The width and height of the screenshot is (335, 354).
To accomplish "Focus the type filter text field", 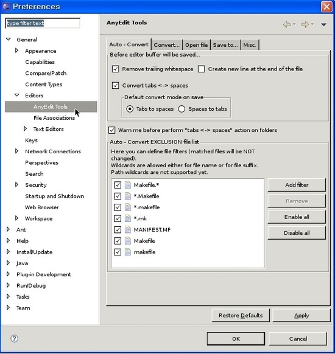I will click(x=43, y=23).
